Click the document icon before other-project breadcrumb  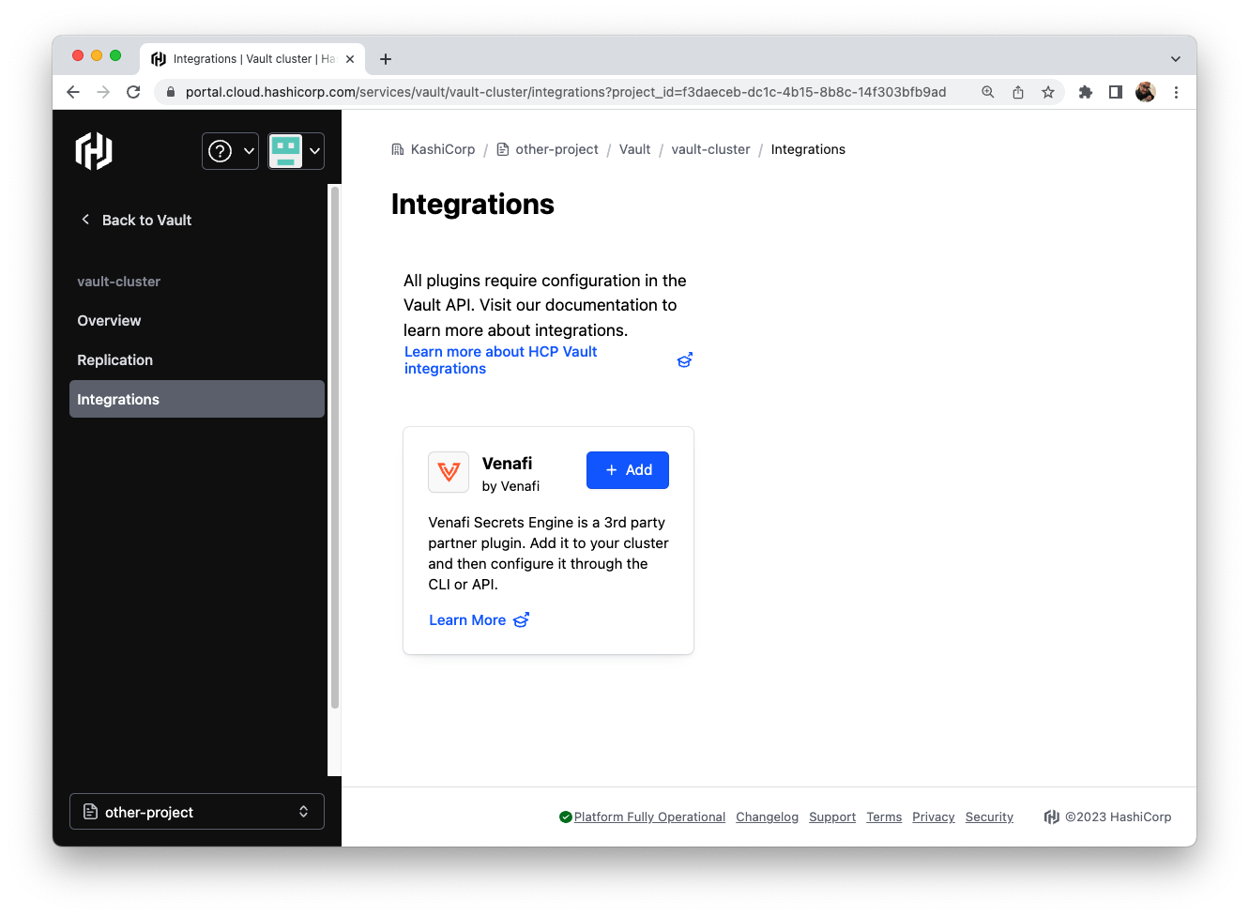click(x=503, y=149)
